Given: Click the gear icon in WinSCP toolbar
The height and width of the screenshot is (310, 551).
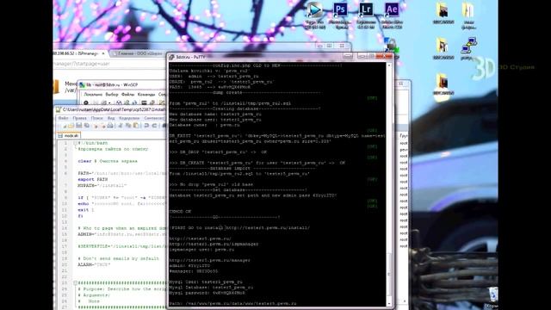Looking at the screenshot, I should click(x=86, y=102).
